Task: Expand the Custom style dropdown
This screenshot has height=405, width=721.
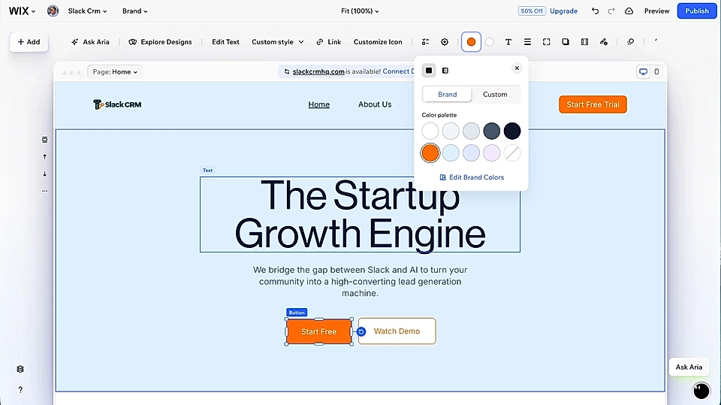Action: [277, 42]
